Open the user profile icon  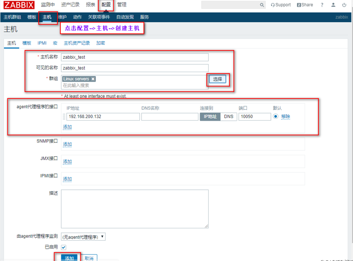click(x=333, y=5)
